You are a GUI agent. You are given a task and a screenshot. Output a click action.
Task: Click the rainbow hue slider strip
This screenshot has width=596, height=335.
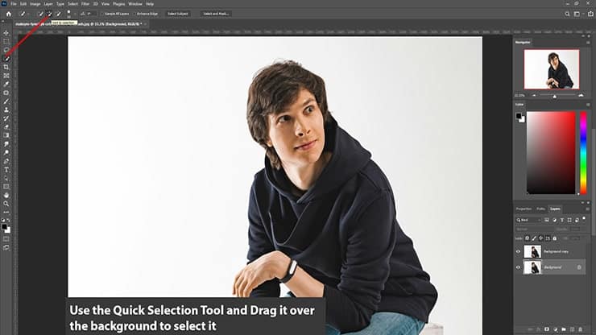pos(583,153)
